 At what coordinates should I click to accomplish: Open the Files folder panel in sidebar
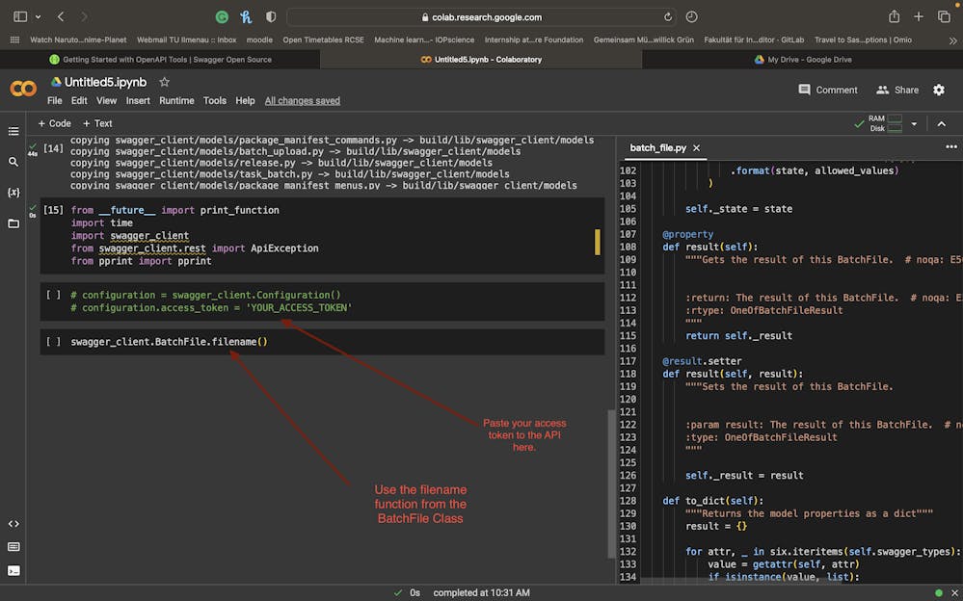click(x=13, y=223)
